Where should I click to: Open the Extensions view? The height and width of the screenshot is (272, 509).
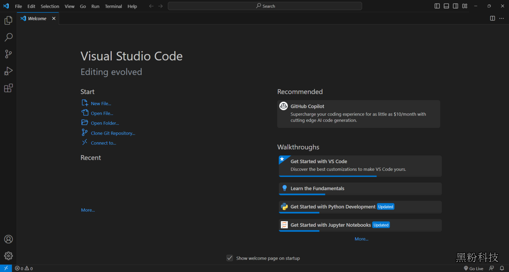[x=8, y=88]
